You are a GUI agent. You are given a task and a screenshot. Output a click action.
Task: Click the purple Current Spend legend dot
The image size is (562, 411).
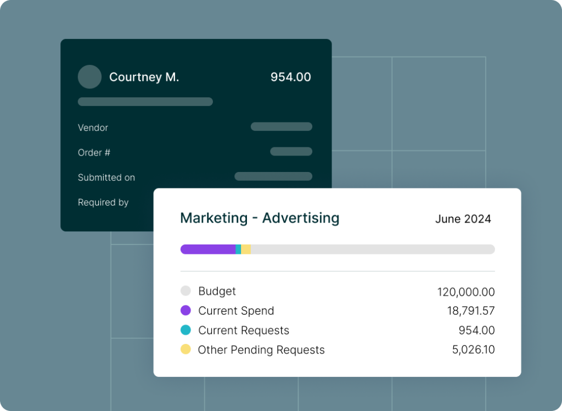coord(186,310)
